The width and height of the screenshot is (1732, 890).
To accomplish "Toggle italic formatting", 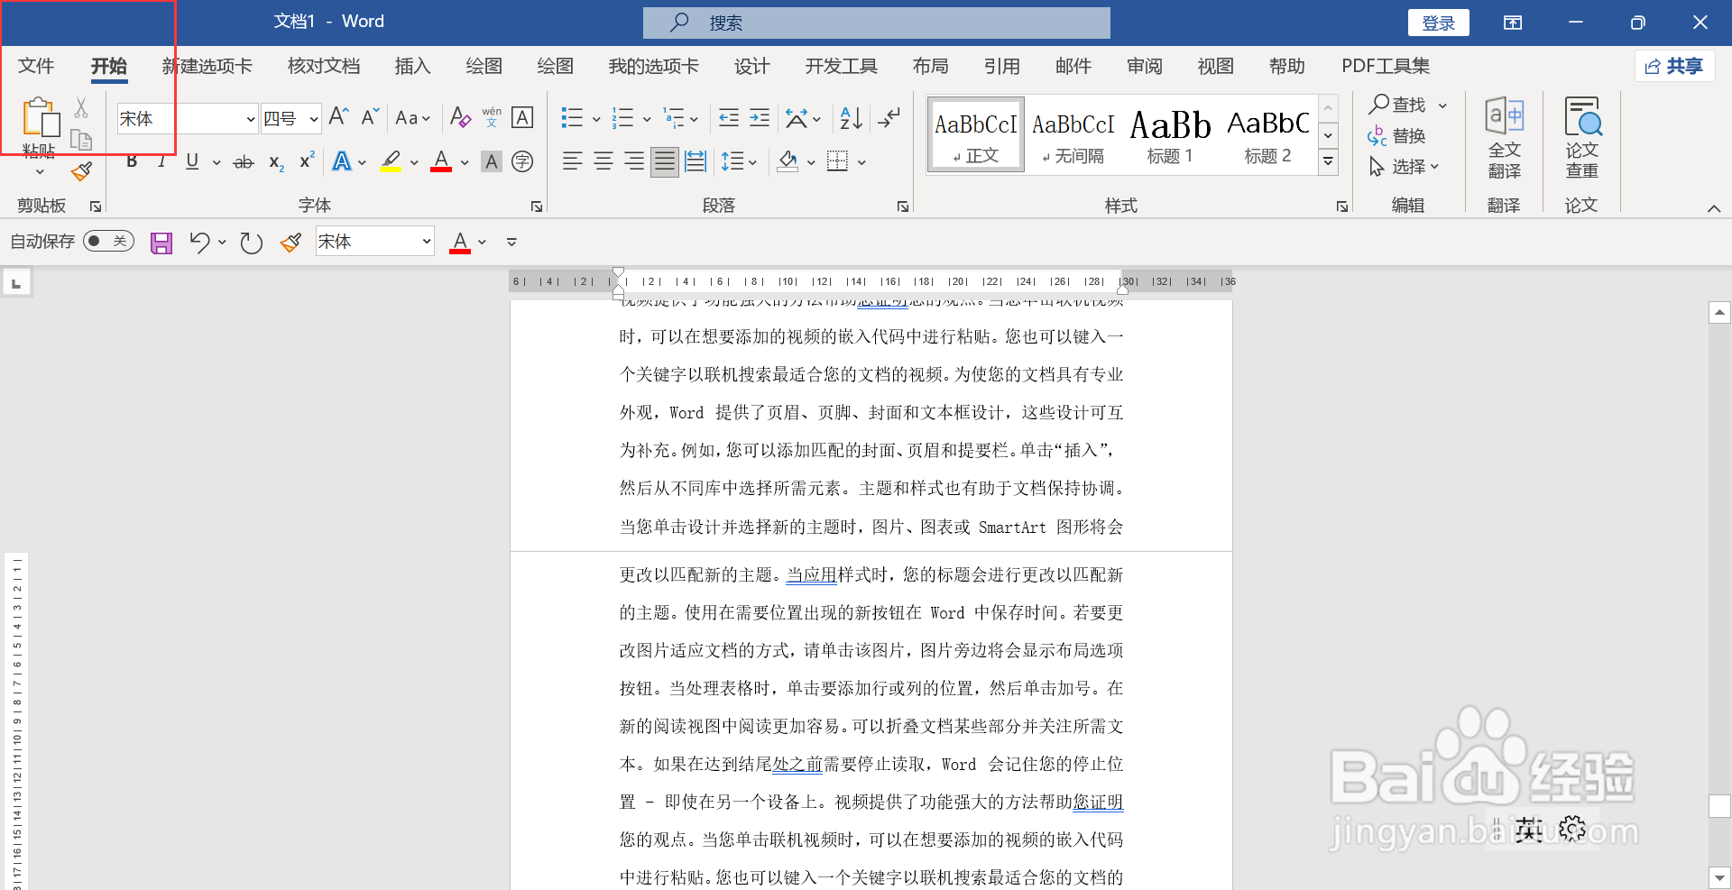I will click(161, 161).
